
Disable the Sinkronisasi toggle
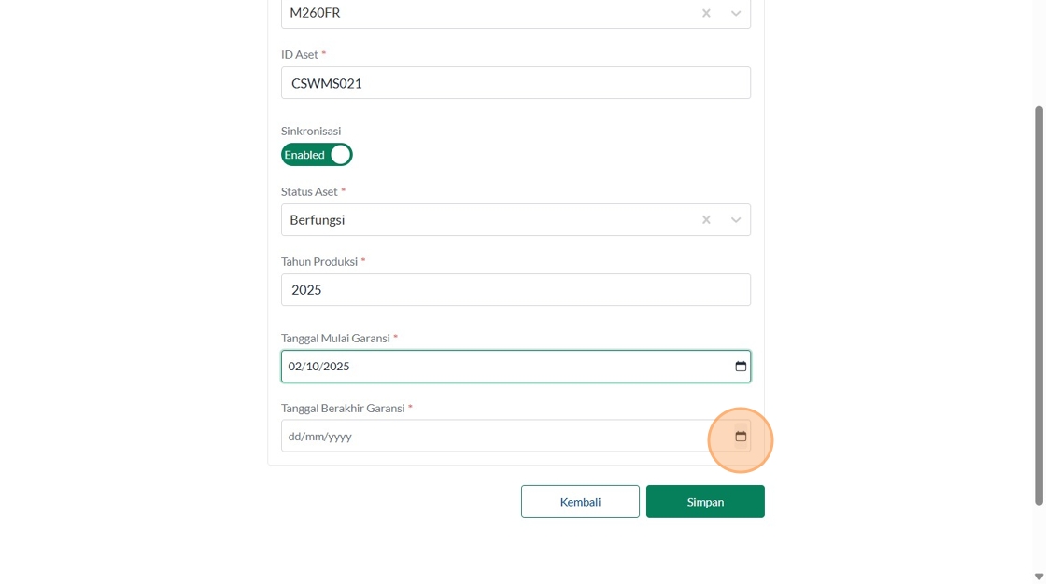coord(317,155)
